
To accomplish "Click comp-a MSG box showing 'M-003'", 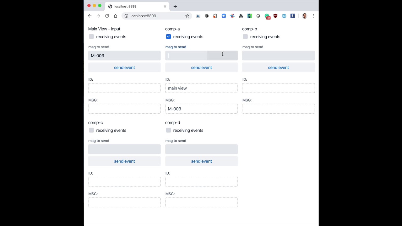I will pos(202,109).
